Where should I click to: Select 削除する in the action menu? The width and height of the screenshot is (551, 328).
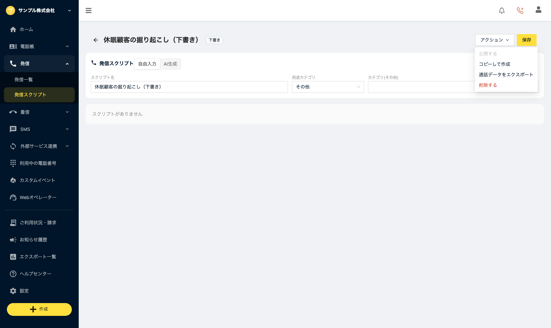(x=488, y=85)
